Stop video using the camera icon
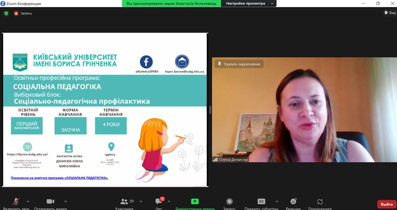The height and width of the screenshot is (210, 397). (x=50, y=202)
